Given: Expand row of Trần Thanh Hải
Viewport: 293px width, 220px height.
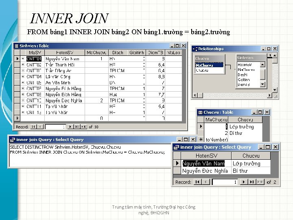Looking at the screenshot, I should pos(23,64).
